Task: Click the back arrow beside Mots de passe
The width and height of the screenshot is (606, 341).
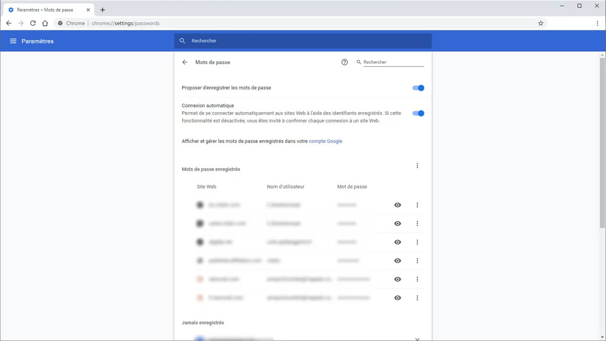Action: click(x=185, y=62)
